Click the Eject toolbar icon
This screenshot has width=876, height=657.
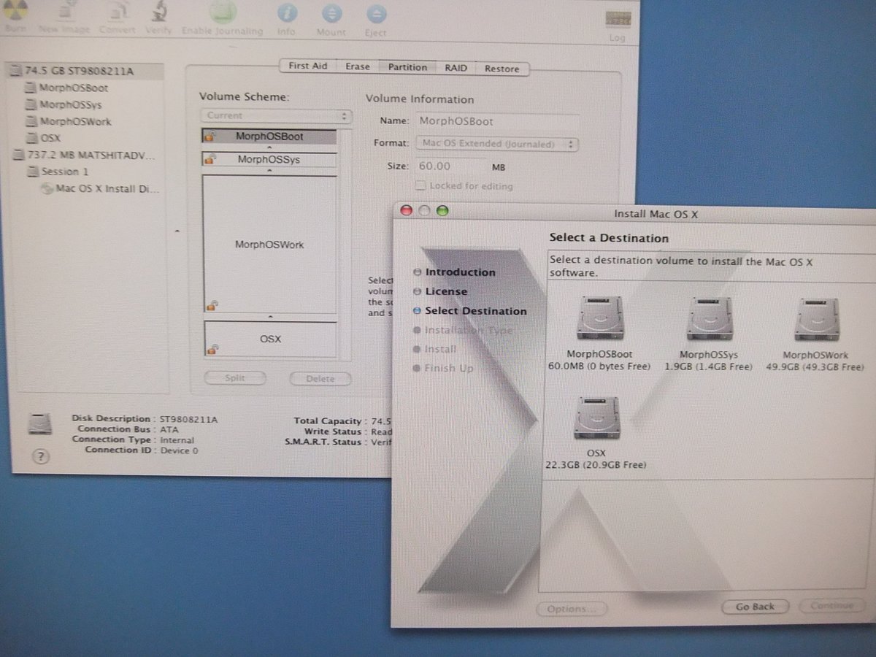point(376,13)
